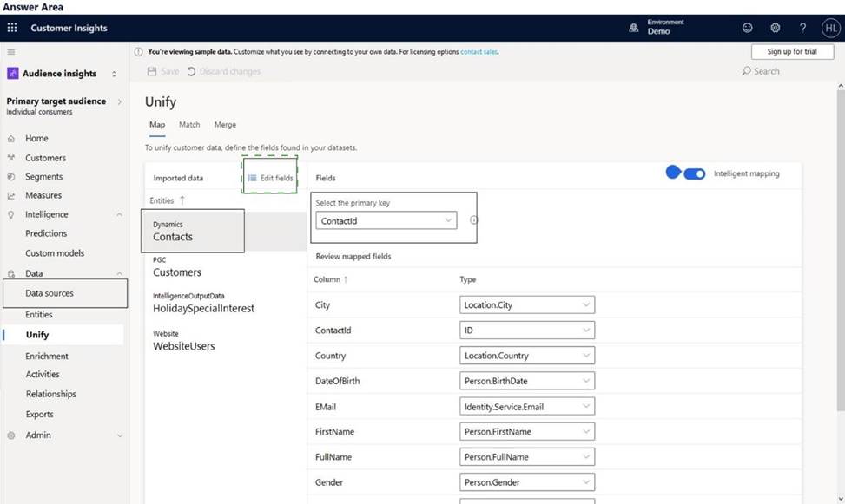Open the settings gear icon
The width and height of the screenshot is (845, 504).
tap(776, 28)
